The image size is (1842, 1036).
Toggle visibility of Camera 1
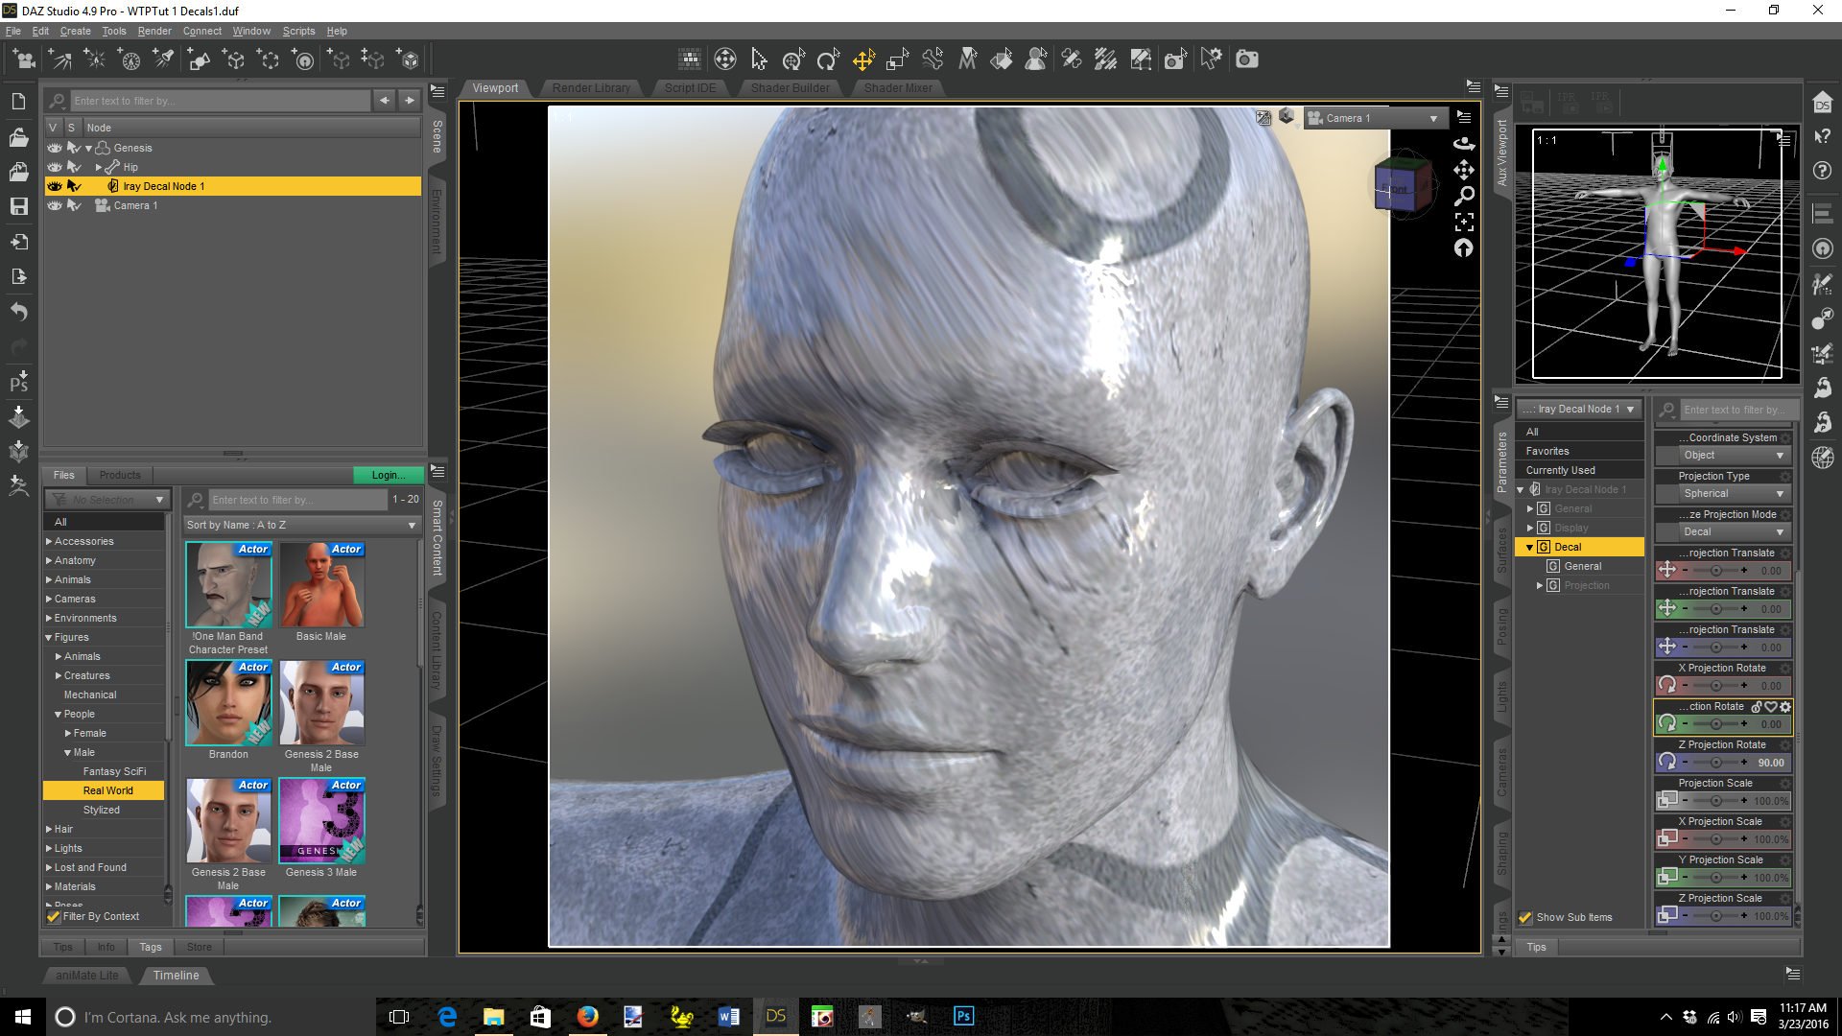coord(55,205)
